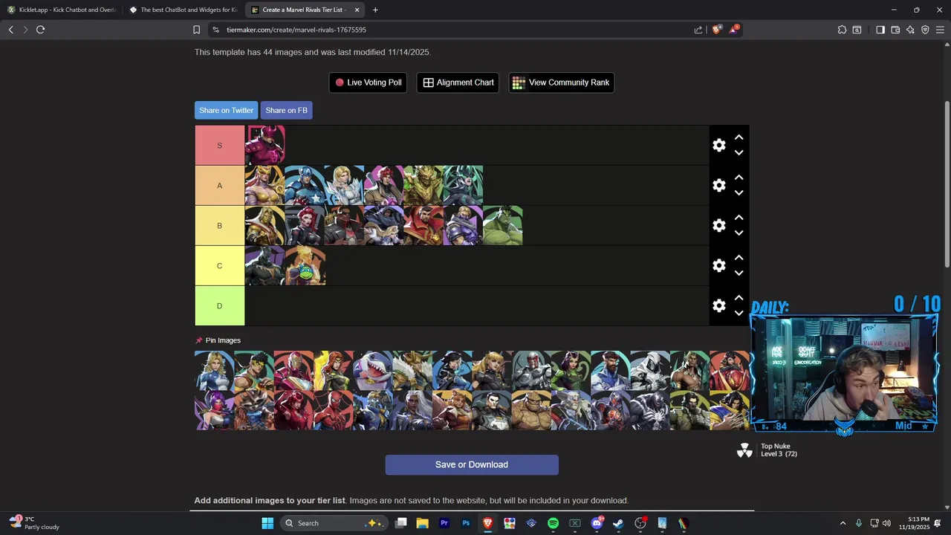Click the green D tier label

pos(219,306)
